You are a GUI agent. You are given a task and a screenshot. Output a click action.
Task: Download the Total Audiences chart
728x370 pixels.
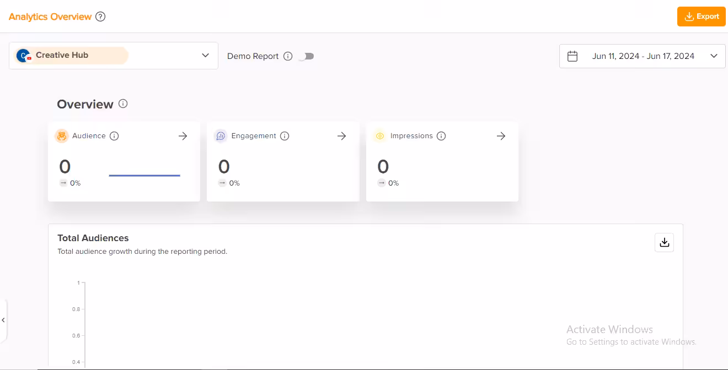[665, 242]
